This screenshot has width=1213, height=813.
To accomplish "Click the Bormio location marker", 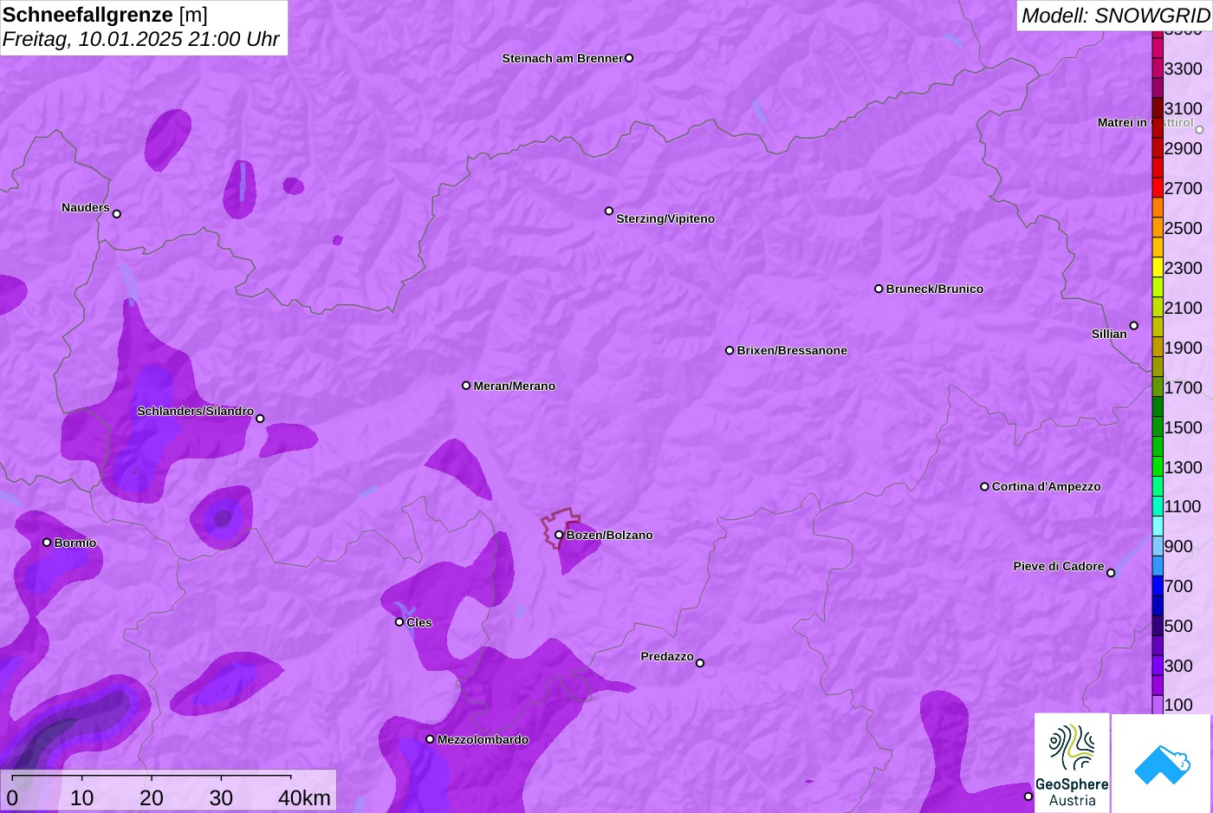I will coord(47,543).
